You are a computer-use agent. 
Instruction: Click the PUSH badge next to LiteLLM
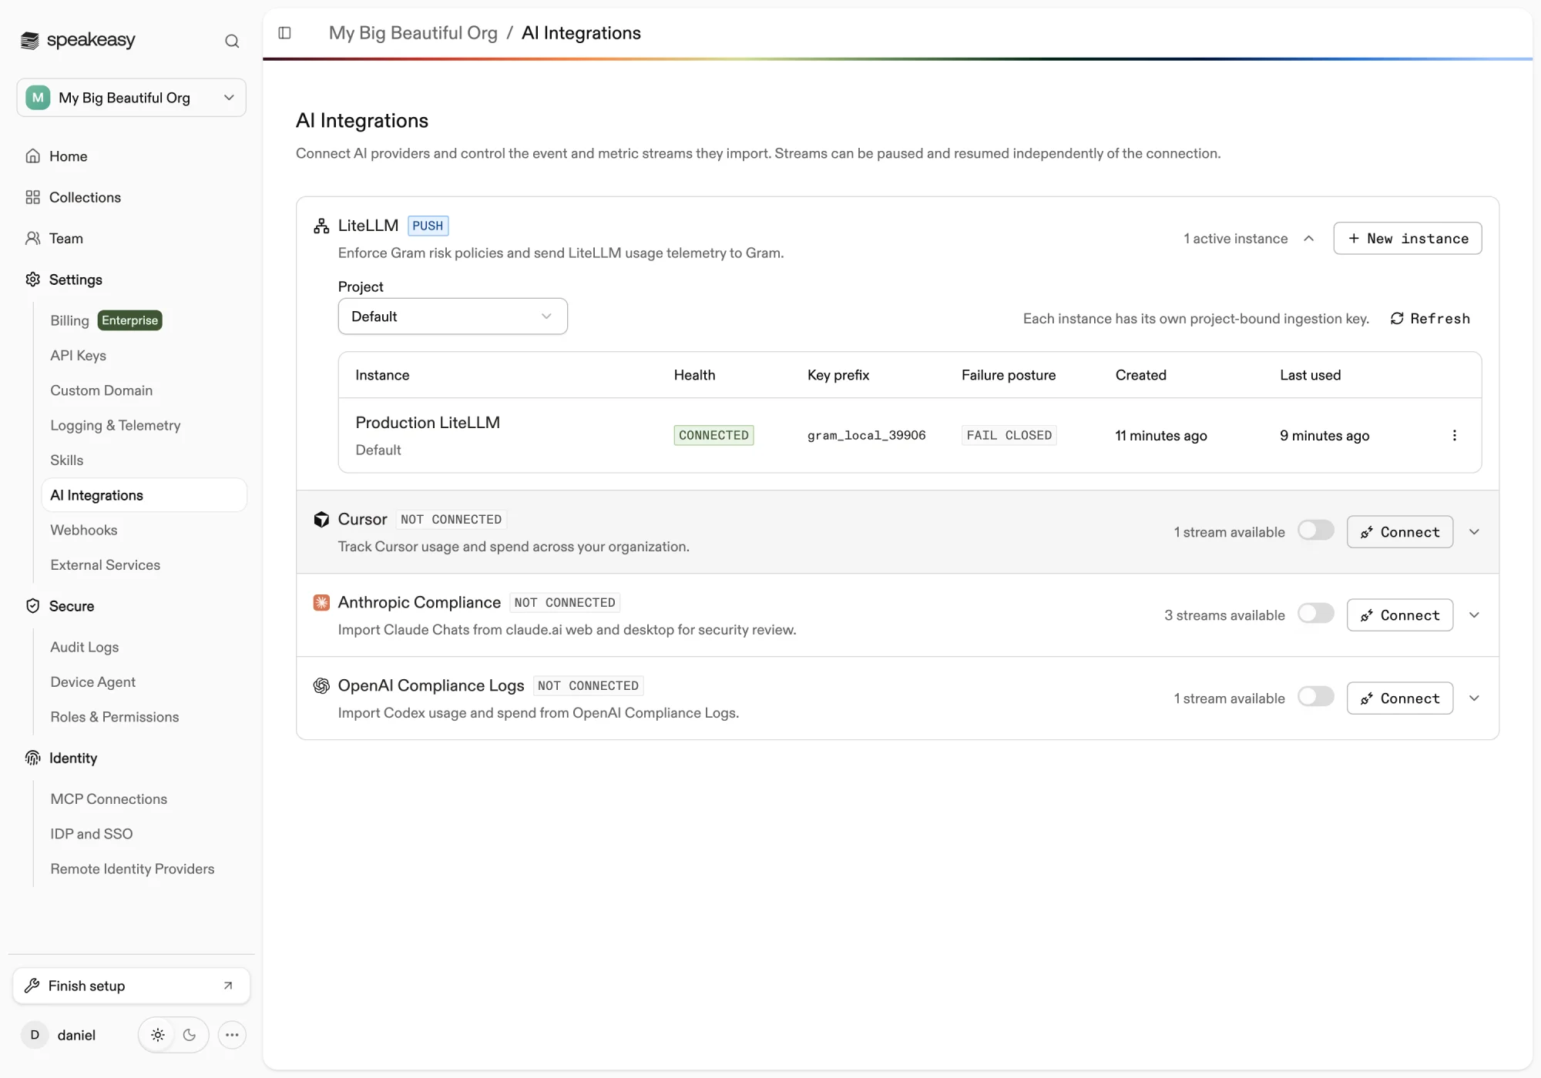pos(428,226)
